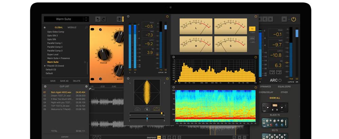Click detach circle on spectrum analyzer panel
Screen dimensions: 339x139
[174, 57]
